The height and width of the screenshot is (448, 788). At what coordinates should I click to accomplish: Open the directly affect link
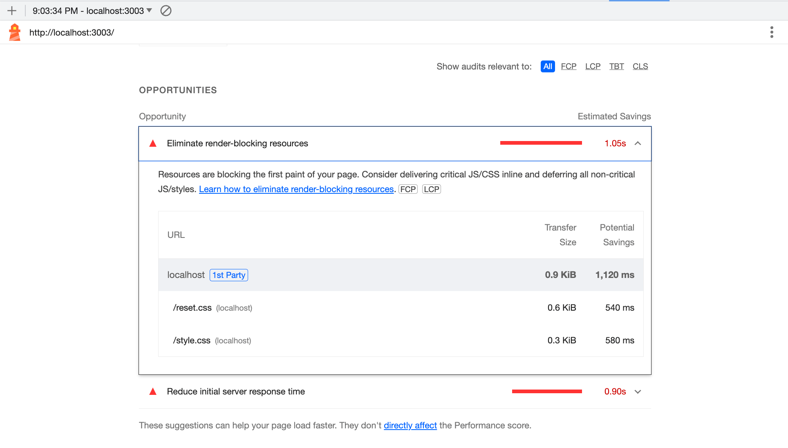410,426
